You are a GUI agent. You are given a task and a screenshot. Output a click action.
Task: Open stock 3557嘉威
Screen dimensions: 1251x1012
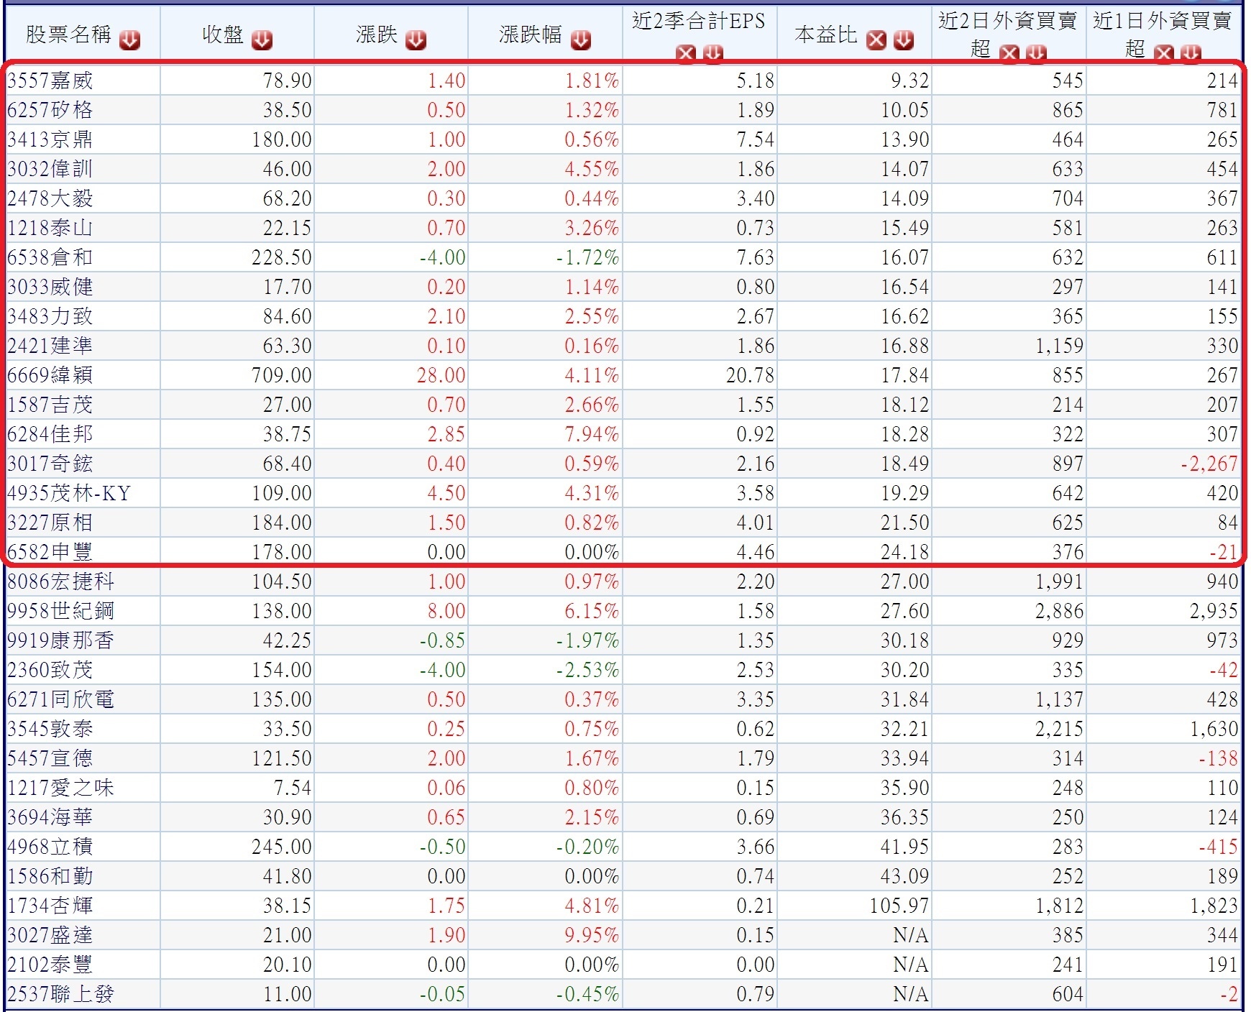point(50,80)
